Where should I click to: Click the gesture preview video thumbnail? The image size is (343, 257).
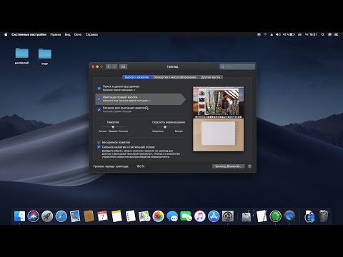pyautogui.click(x=218, y=119)
